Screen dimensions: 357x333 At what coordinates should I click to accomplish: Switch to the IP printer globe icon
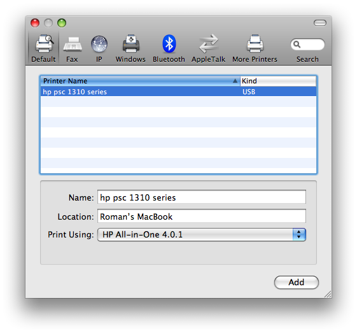(x=99, y=44)
